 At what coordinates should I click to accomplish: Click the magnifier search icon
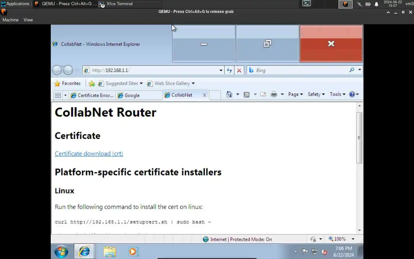352,70
